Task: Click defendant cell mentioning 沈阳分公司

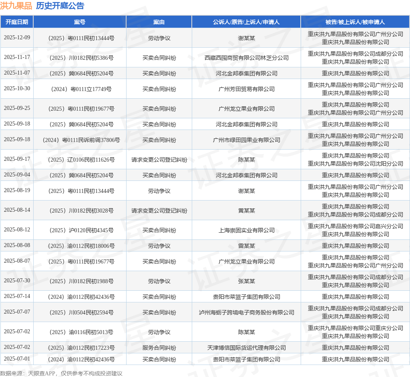Action: (356, 160)
